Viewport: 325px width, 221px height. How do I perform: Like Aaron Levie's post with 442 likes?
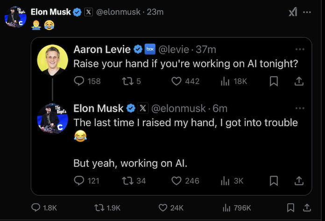pyautogui.click(x=176, y=81)
